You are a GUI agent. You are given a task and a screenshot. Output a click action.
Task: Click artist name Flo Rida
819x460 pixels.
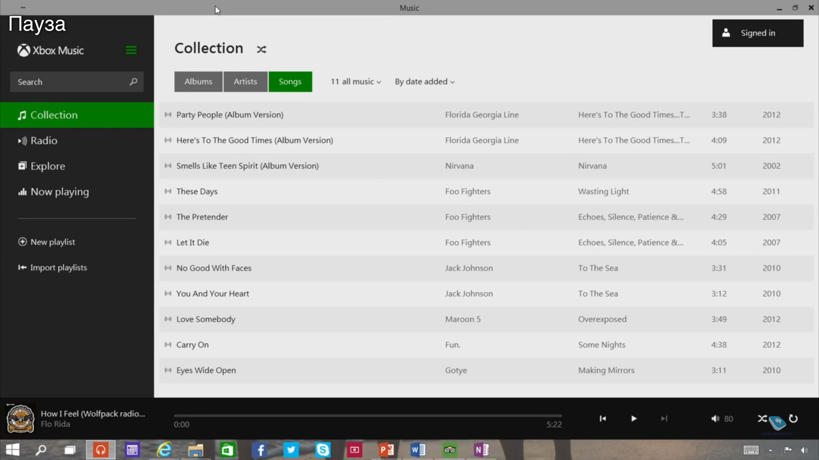[55, 424]
